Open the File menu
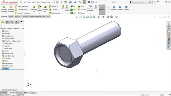 coord(21,2)
